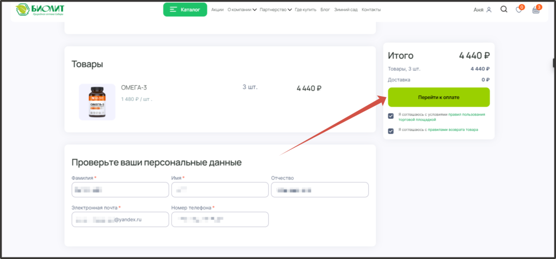The height and width of the screenshot is (259, 556).
Task: Focus the Имя input field
Action: click(220, 190)
